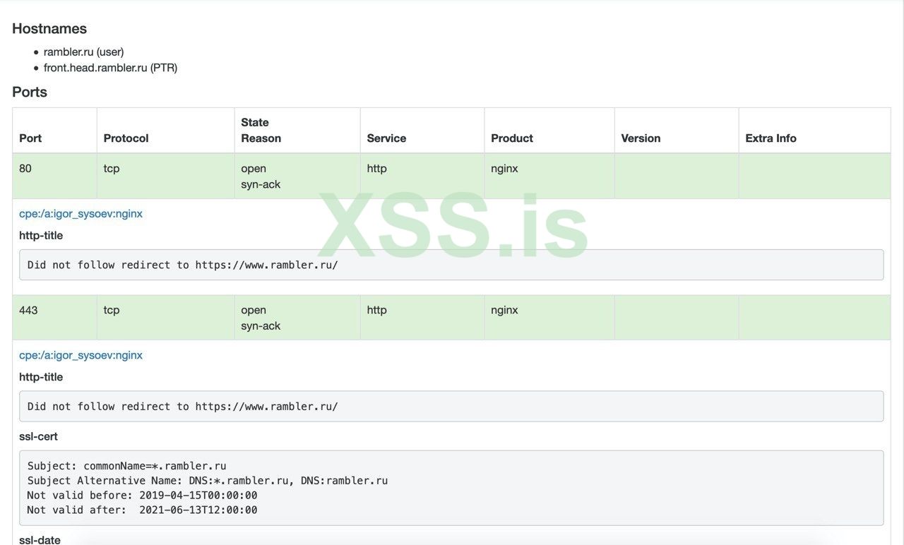Select the nginx product cell for port 80

(x=549, y=176)
